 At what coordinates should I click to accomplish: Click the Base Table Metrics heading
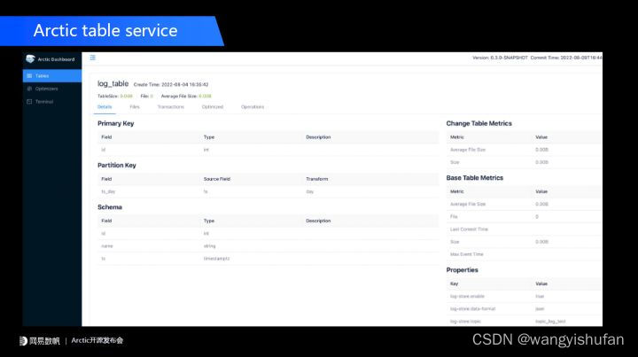tap(475, 178)
